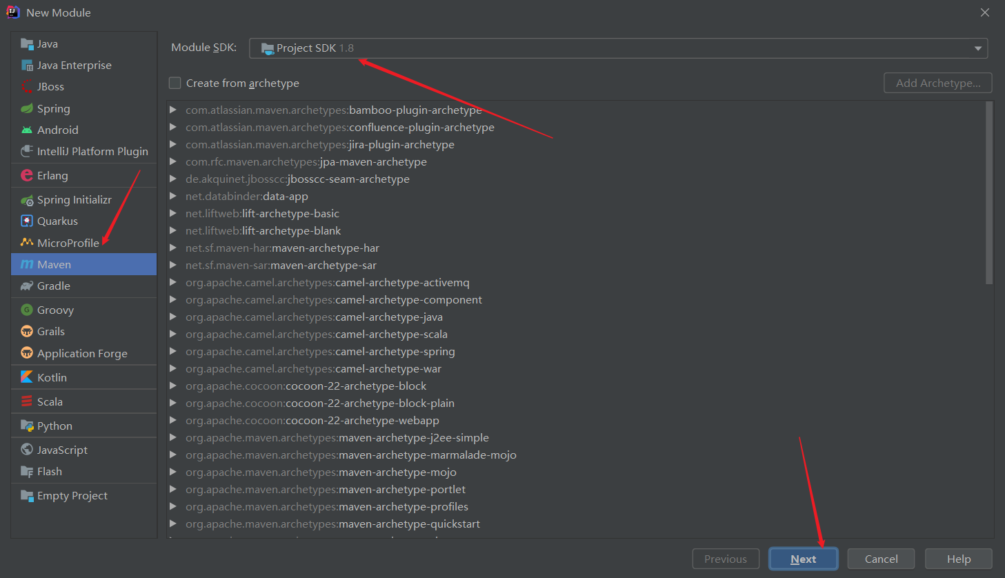Select maven-archetype-j2ee-simple row
The height and width of the screenshot is (578, 1005).
[577, 437]
